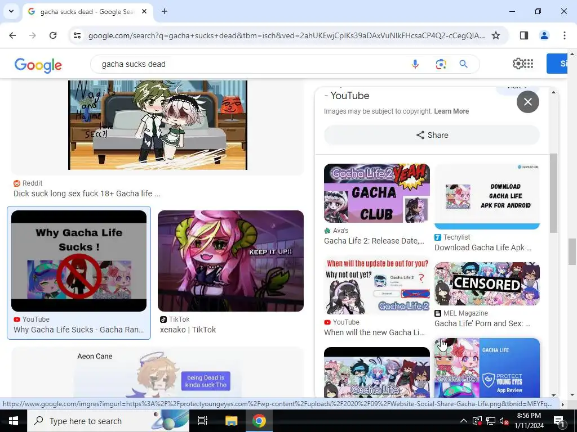Bookmark this page with the star icon
Screen dimensions: 577x432
[x=496, y=35]
